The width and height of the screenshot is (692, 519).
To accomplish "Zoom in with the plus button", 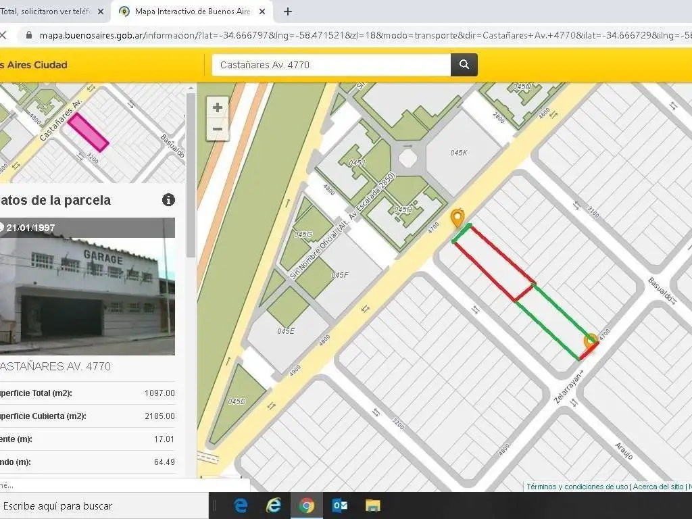I will pos(217,107).
